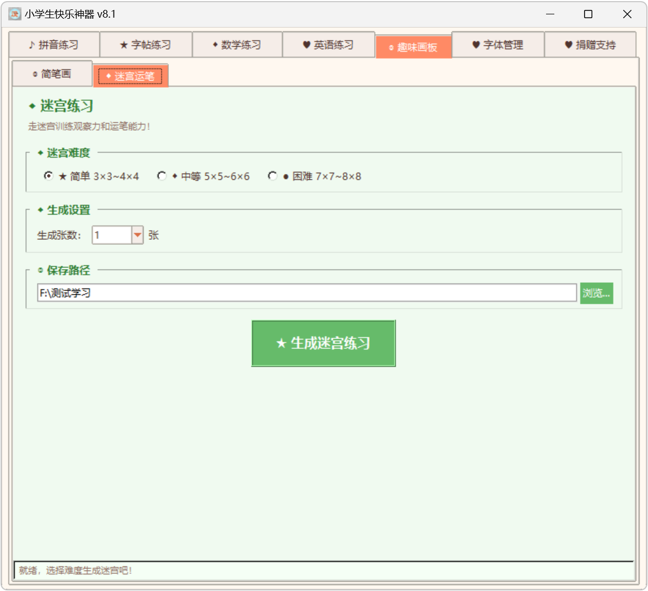Click the 迷宫难度 group label
648x591 pixels.
(64, 153)
